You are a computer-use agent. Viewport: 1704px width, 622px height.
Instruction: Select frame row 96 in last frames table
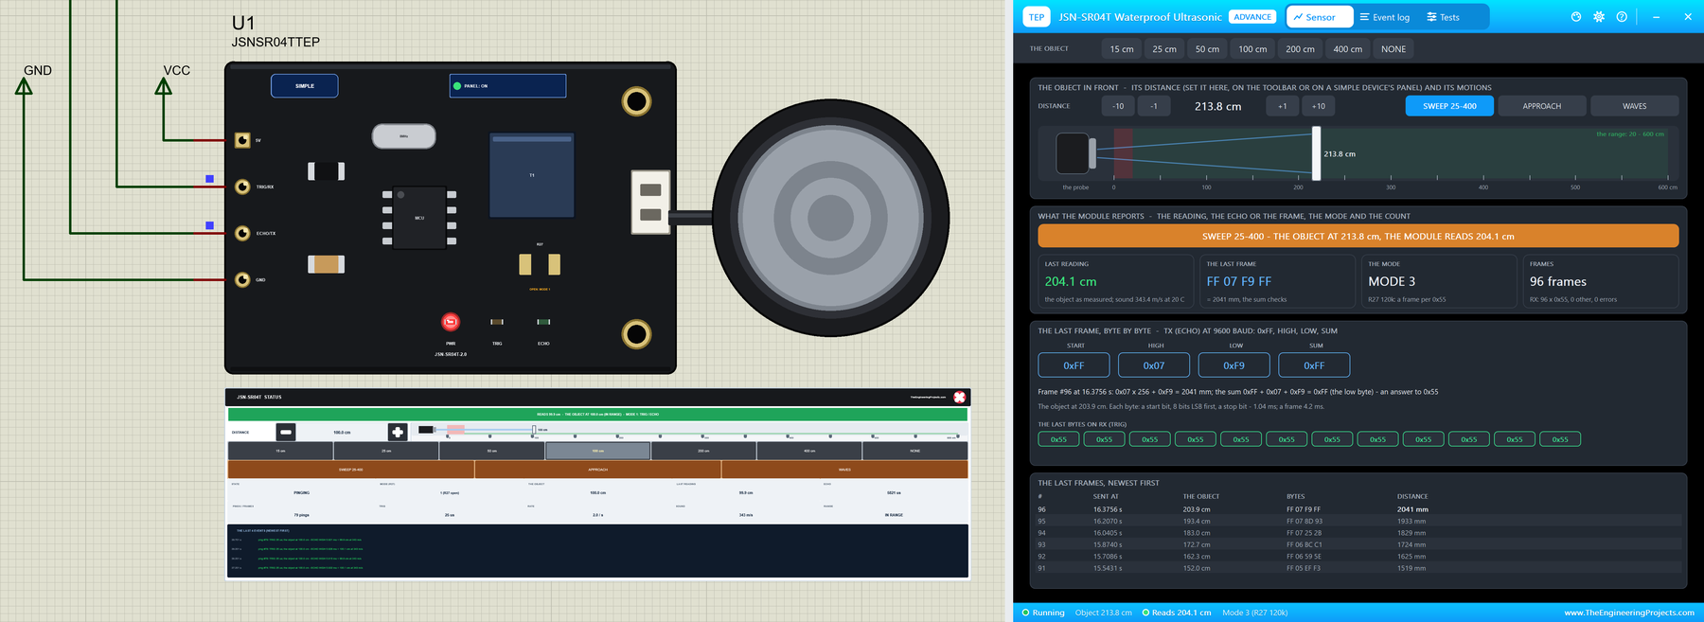1358,509
